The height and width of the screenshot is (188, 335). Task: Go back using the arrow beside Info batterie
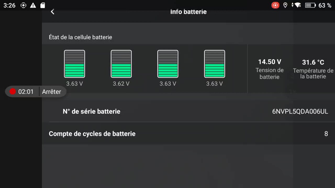pyautogui.click(x=53, y=12)
